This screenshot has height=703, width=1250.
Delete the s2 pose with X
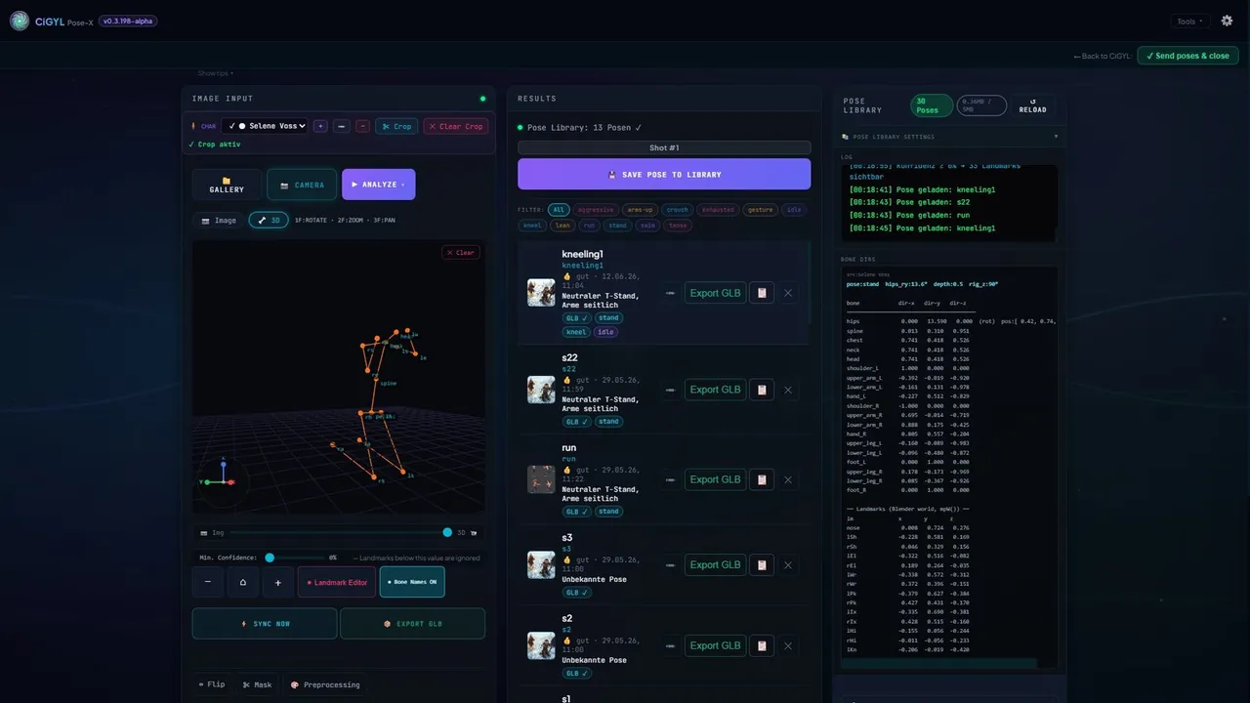click(788, 645)
